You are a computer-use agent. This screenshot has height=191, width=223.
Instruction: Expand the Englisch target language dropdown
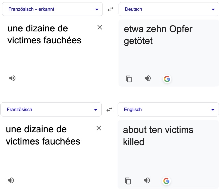[x=168, y=109]
